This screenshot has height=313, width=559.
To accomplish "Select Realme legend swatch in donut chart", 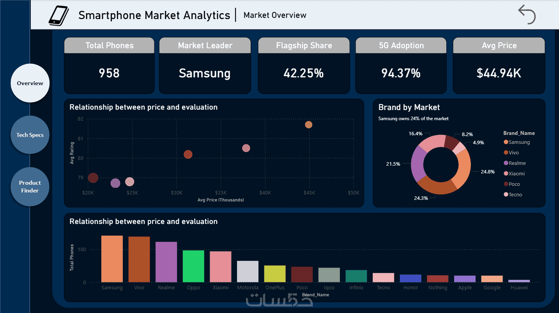I will coord(506,163).
